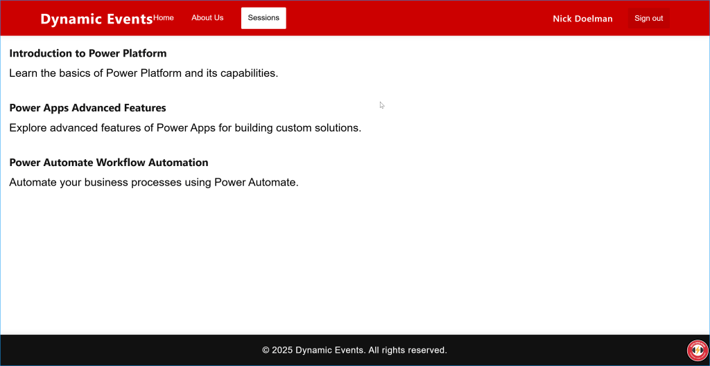Click the Dynamic Events site logo

point(96,19)
